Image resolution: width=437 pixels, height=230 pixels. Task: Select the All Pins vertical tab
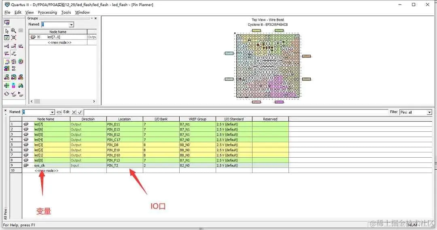point(5,213)
